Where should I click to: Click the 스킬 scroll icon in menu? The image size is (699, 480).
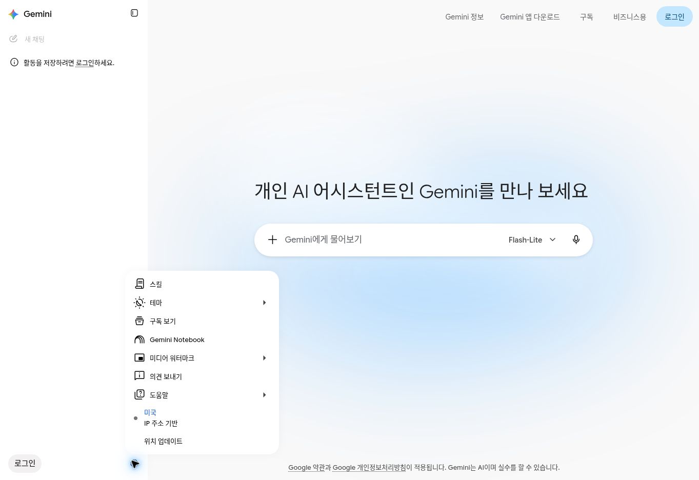point(139,284)
